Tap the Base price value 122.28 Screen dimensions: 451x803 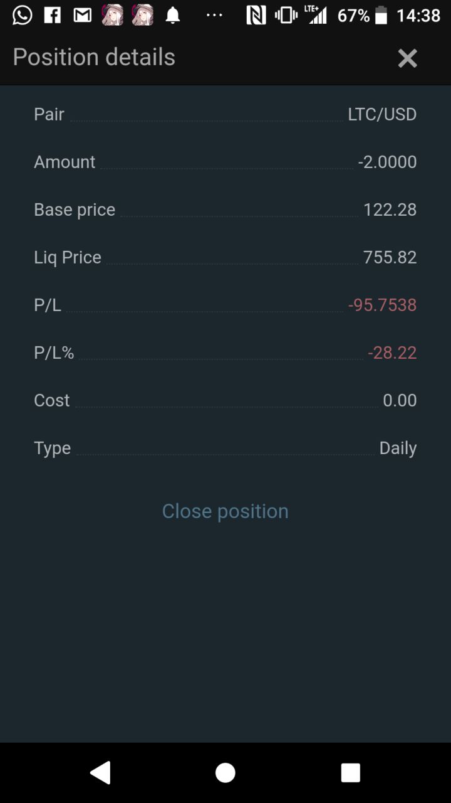click(390, 210)
